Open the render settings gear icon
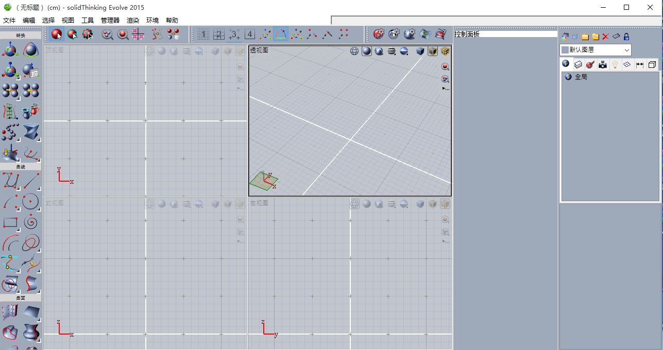The height and width of the screenshot is (350, 663). 394,34
